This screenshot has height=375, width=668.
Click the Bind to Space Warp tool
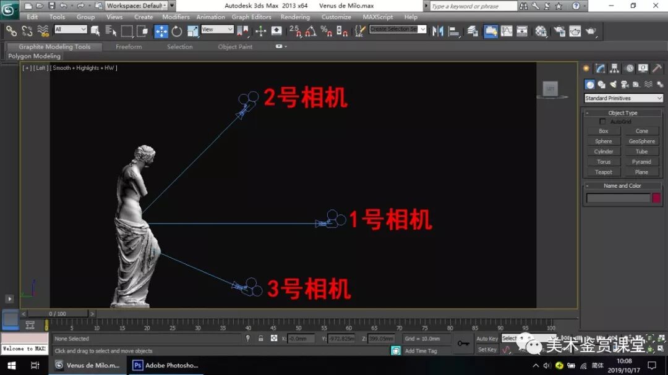[x=43, y=31]
